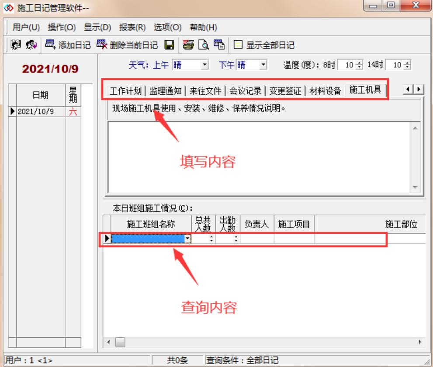Switch to the 监理通知 tab
This screenshot has height=367, width=433.
(166, 90)
